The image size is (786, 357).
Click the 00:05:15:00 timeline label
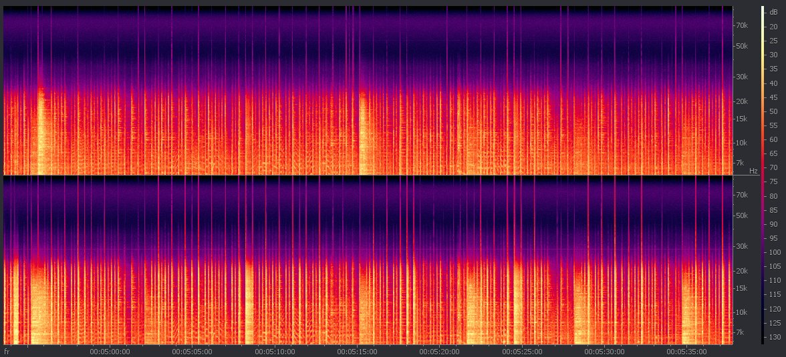(x=358, y=352)
